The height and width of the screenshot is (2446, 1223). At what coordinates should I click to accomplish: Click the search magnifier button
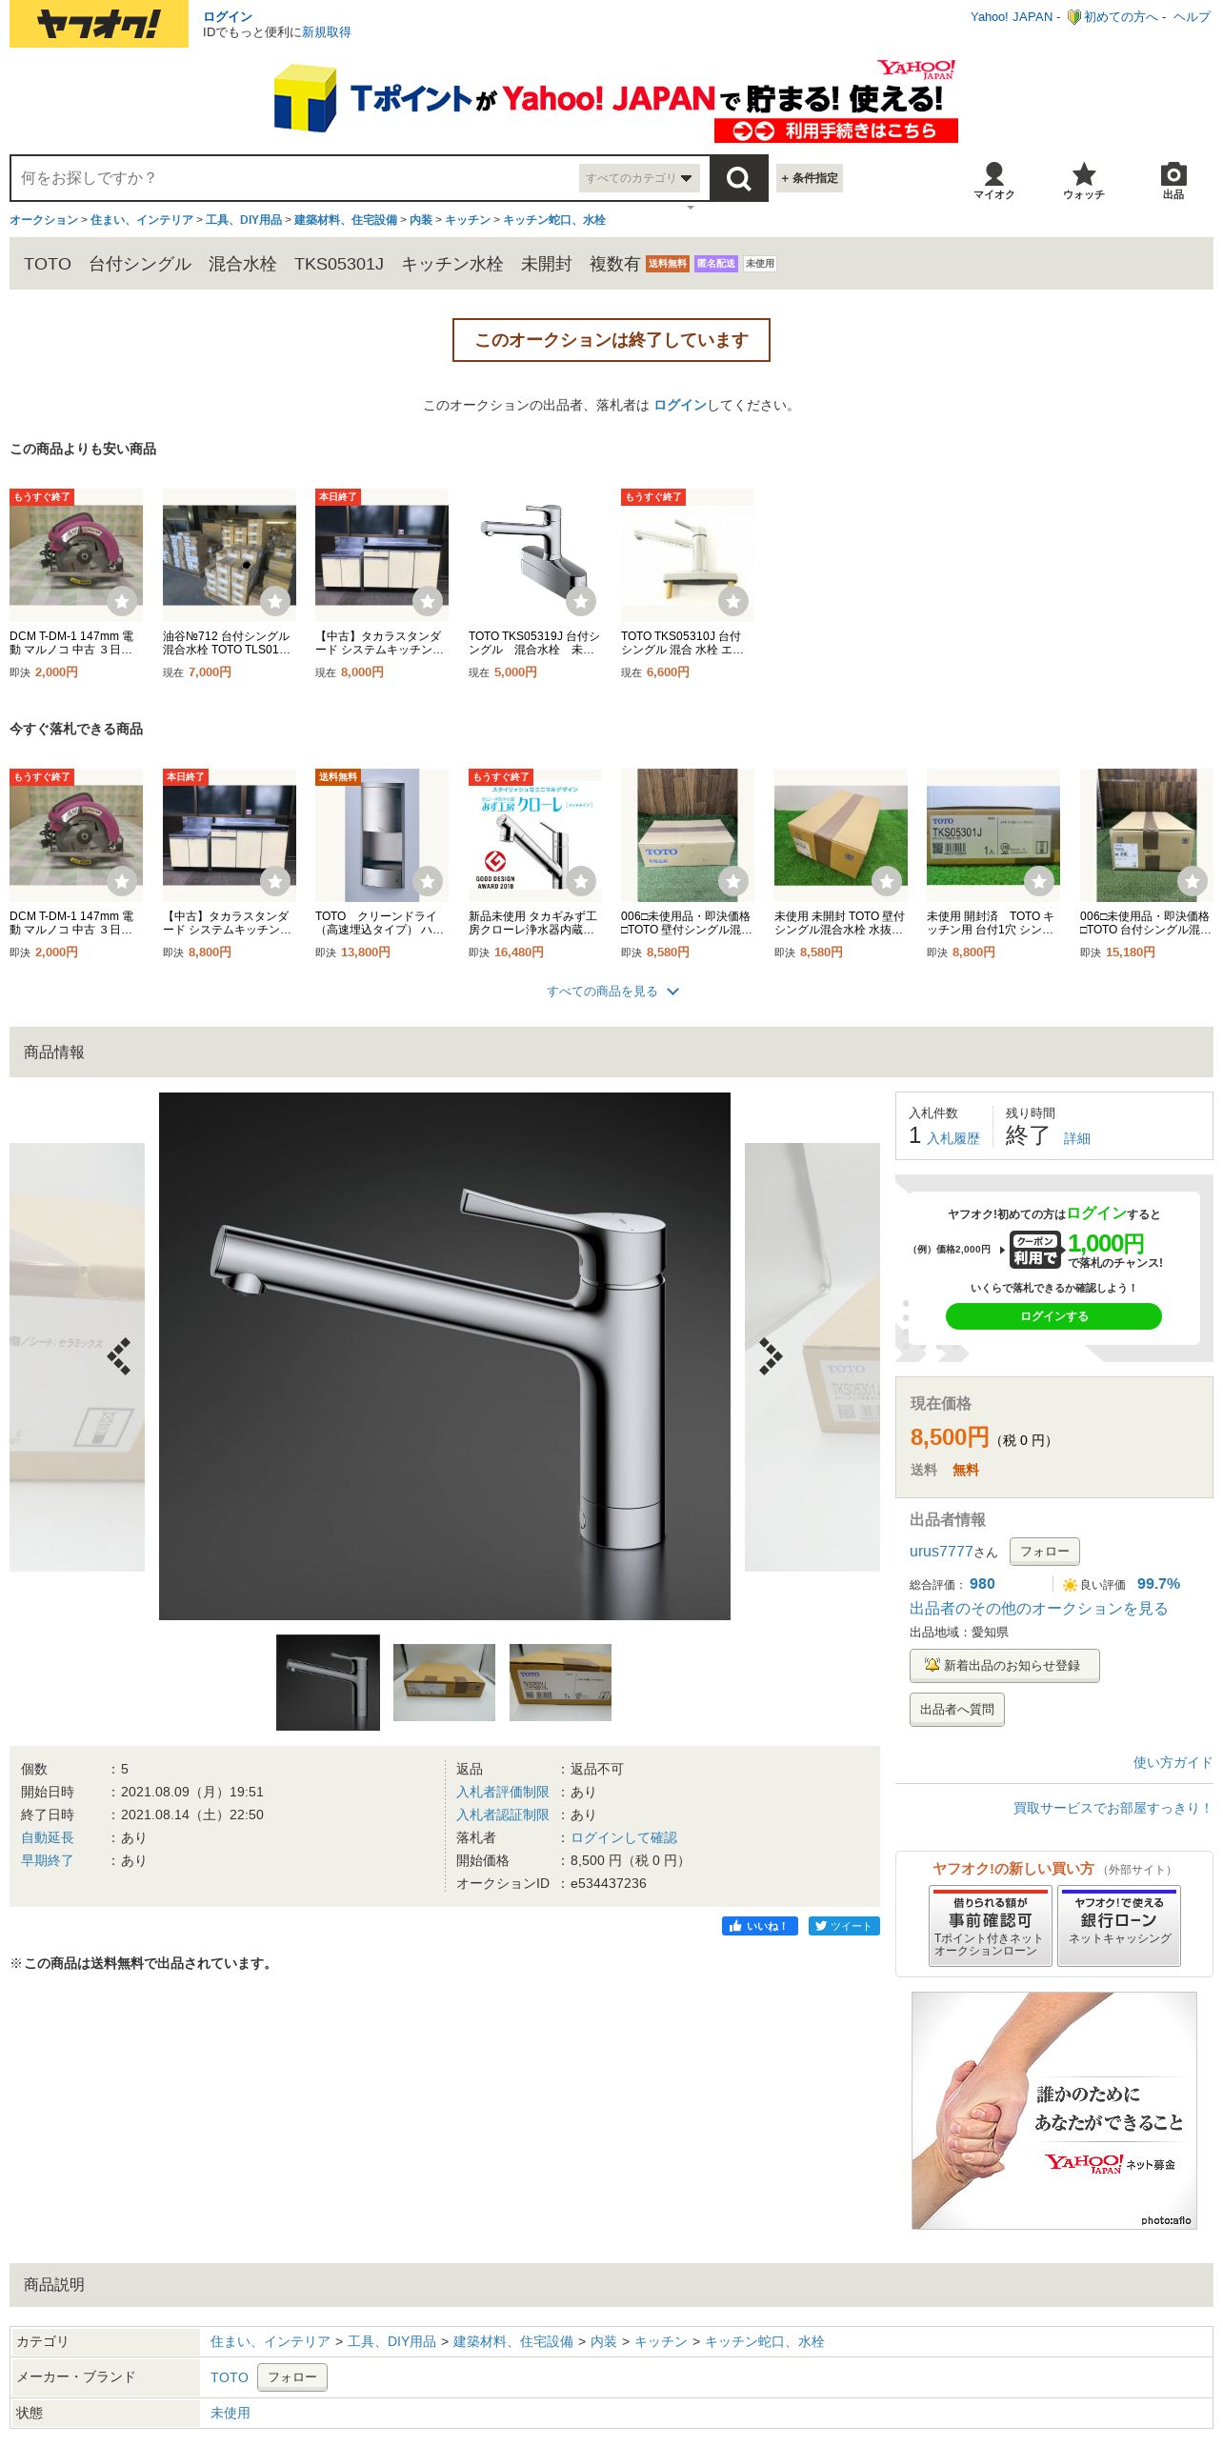click(x=738, y=178)
